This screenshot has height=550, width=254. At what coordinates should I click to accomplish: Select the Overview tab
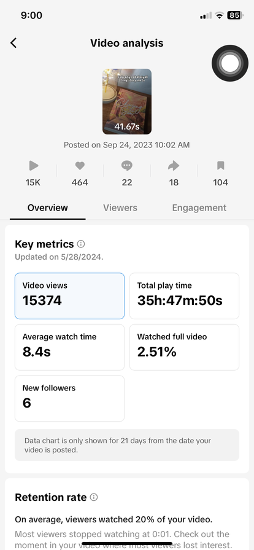48,207
